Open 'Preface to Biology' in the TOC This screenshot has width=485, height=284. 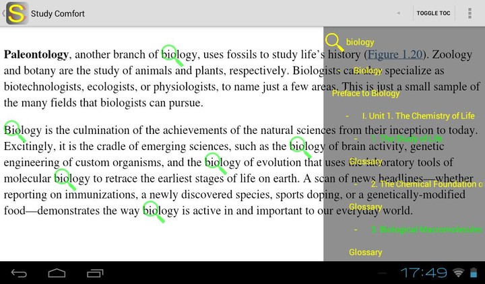[366, 94]
